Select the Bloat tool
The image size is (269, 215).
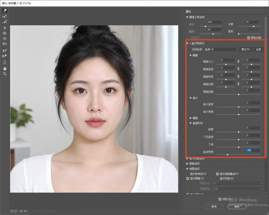pos(5,39)
